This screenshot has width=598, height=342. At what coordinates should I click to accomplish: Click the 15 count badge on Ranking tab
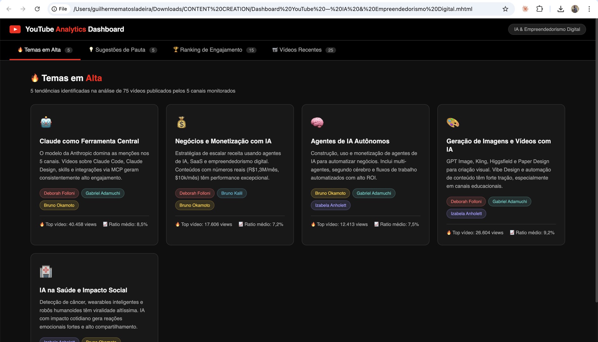tap(251, 50)
